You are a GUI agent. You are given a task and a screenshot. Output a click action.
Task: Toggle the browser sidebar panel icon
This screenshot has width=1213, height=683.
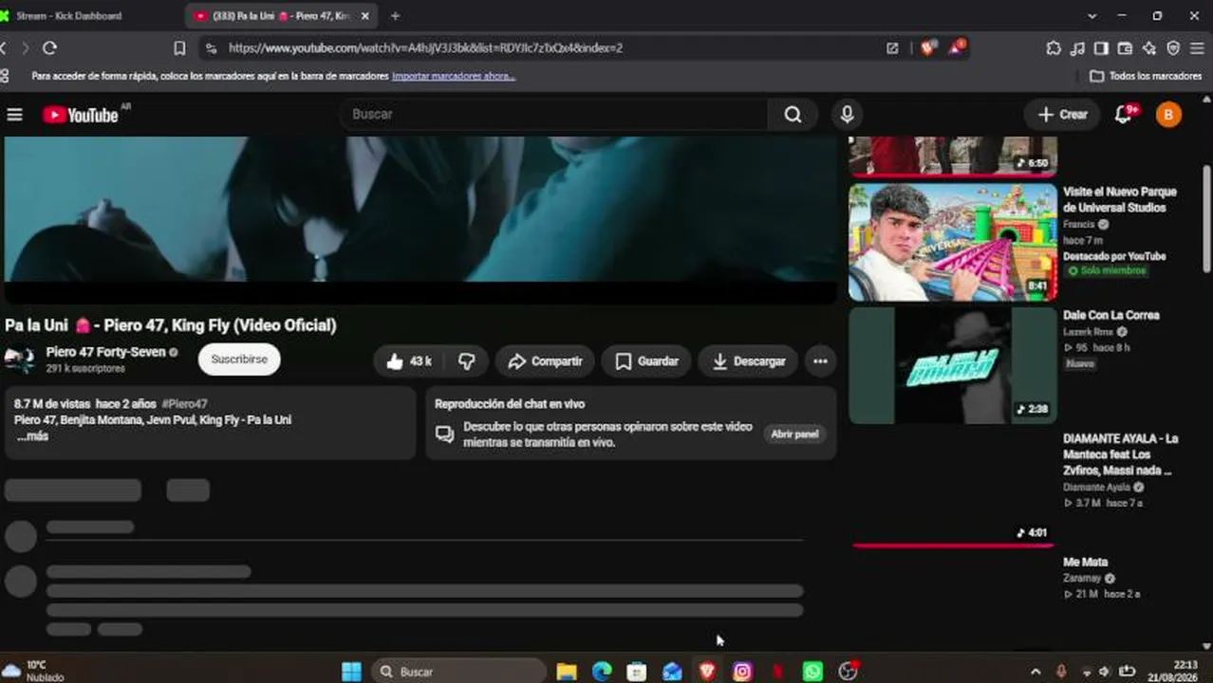1101,47
